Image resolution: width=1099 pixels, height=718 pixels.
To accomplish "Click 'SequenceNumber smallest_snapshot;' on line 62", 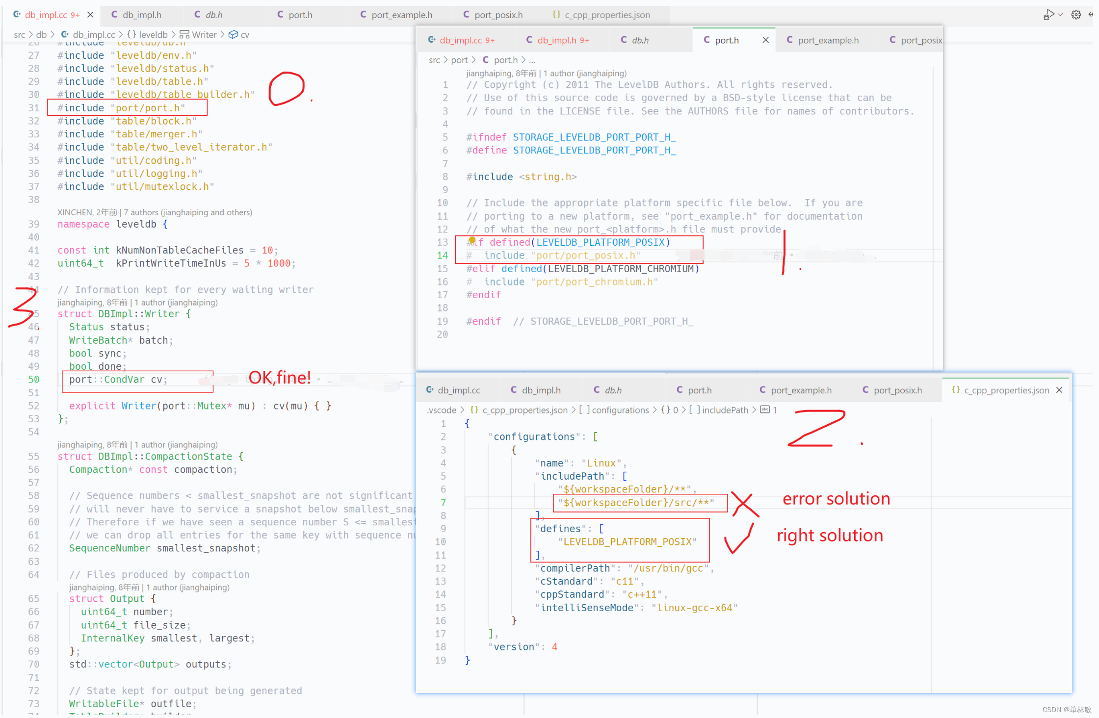I will (164, 548).
